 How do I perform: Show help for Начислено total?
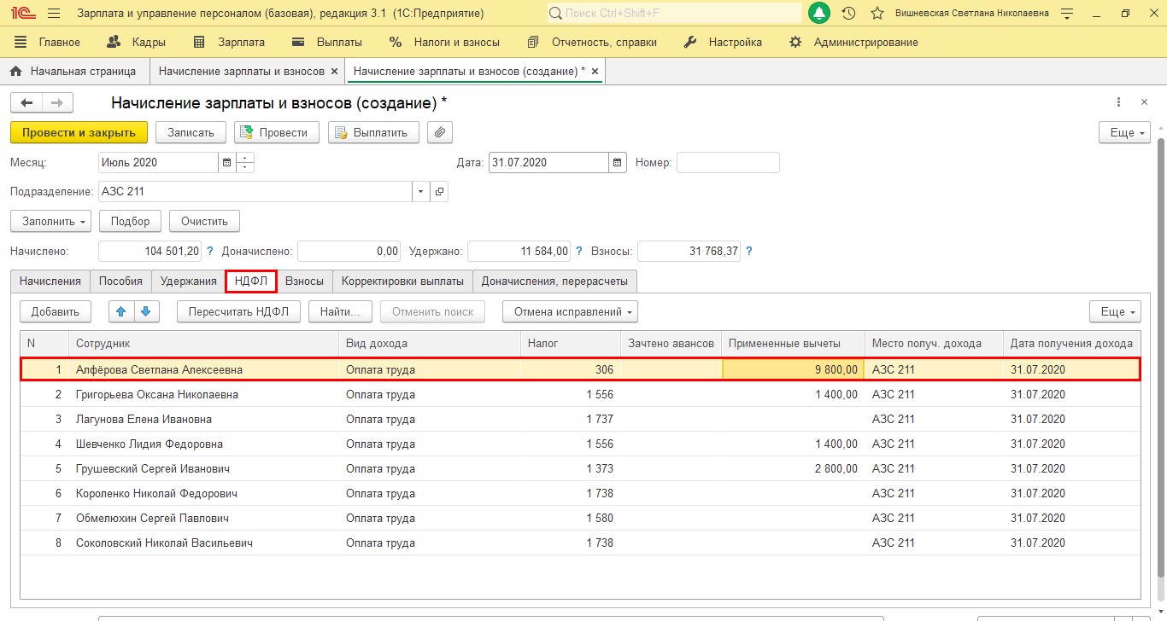point(210,252)
